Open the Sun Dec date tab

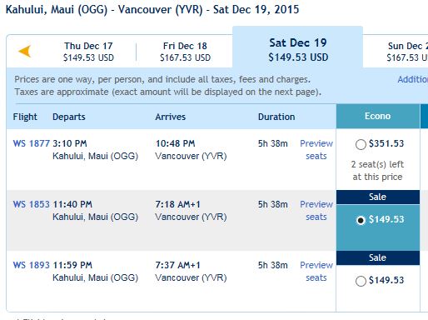(x=407, y=52)
